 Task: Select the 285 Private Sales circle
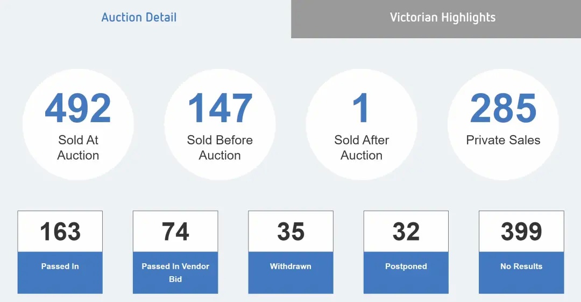(503, 125)
